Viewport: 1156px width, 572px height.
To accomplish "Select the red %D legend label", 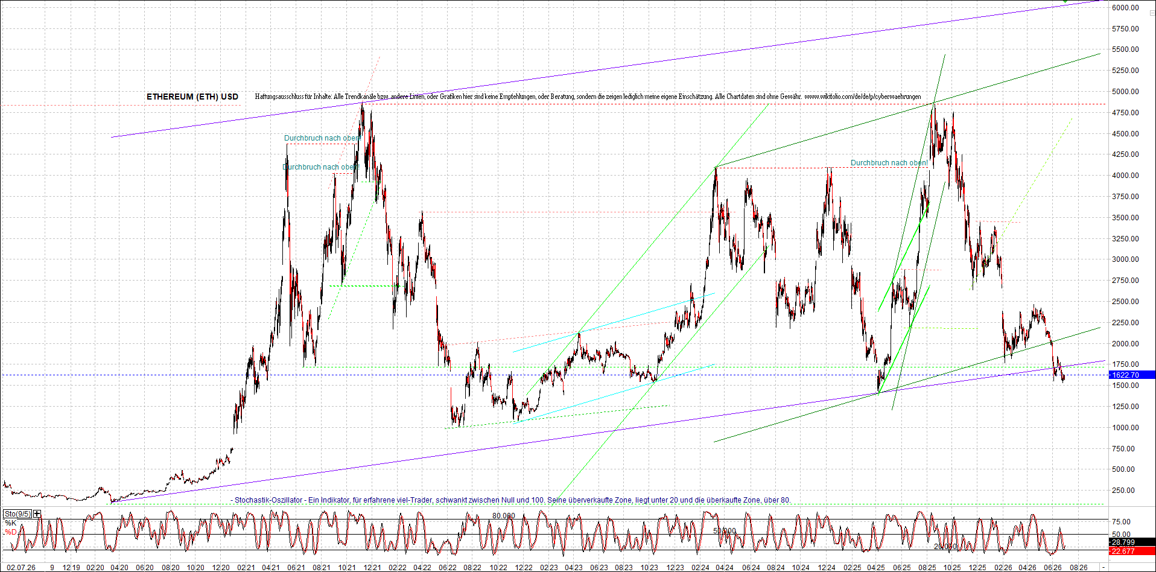I will [x=10, y=532].
